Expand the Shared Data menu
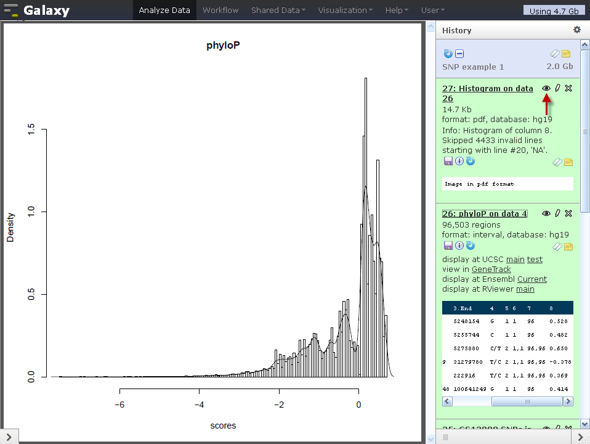This screenshot has width=590, height=444. 278,10
